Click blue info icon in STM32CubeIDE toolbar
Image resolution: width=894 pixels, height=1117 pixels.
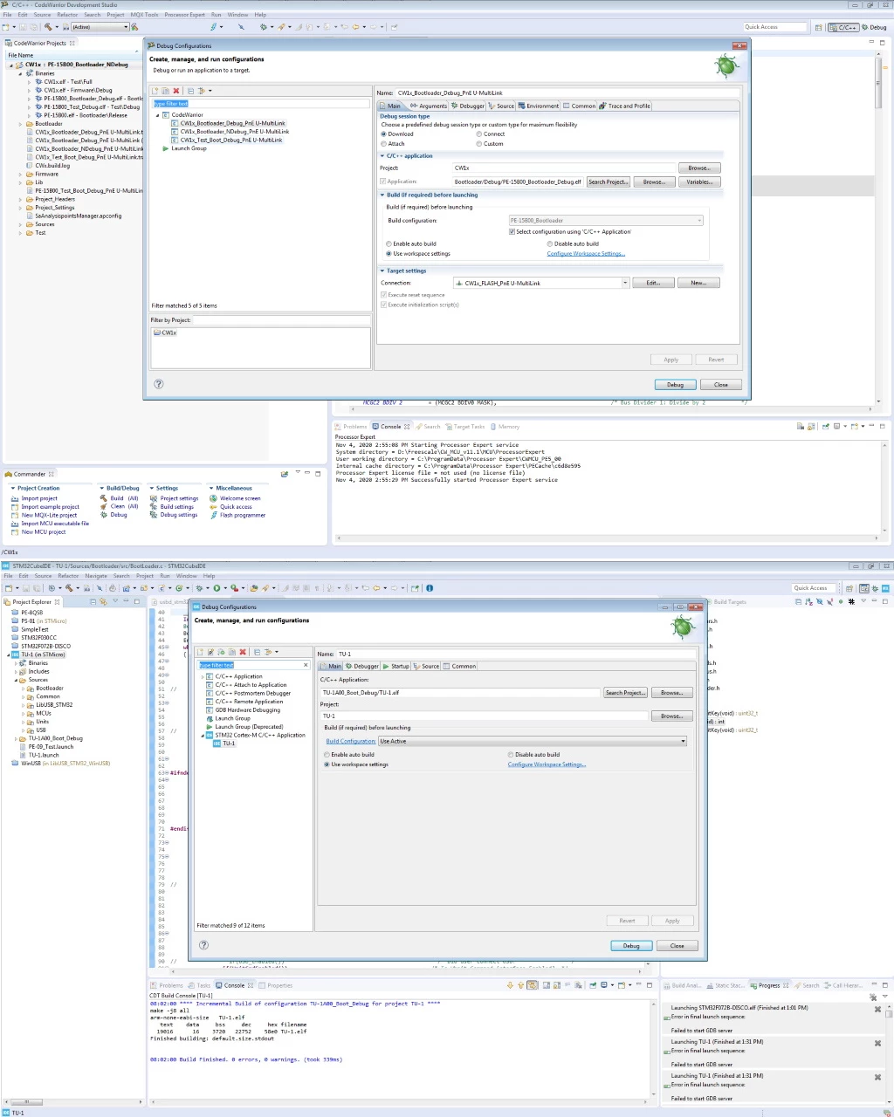[430, 588]
